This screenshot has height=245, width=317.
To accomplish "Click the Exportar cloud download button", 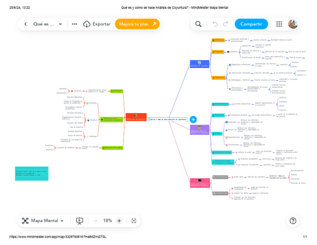I will (x=97, y=24).
